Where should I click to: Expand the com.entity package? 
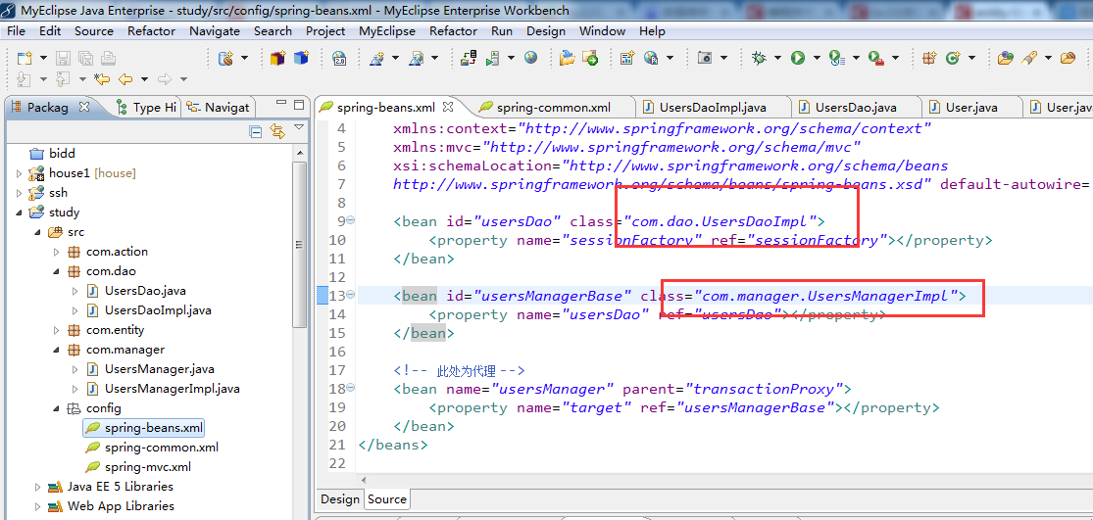(x=57, y=330)
